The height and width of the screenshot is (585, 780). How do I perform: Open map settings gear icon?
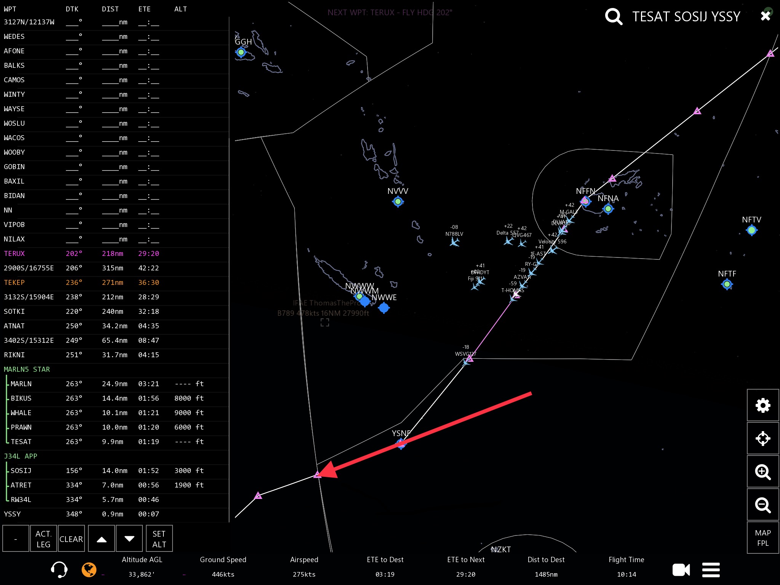(x=762, y=405)
